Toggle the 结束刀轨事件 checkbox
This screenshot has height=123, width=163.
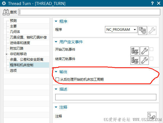[x=151, y=59]
